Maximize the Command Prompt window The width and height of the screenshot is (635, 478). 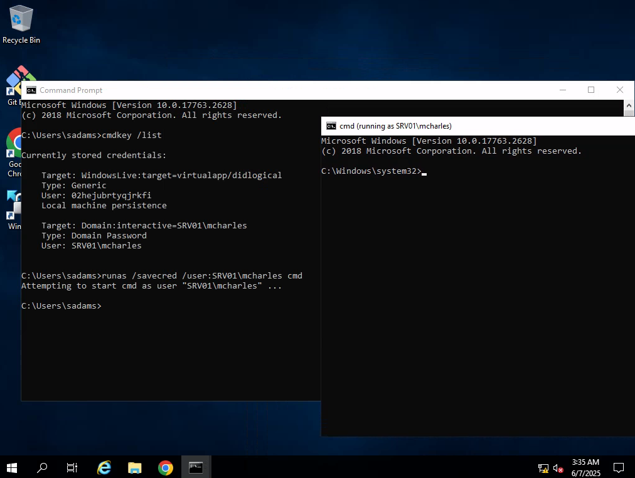[590, 90]
